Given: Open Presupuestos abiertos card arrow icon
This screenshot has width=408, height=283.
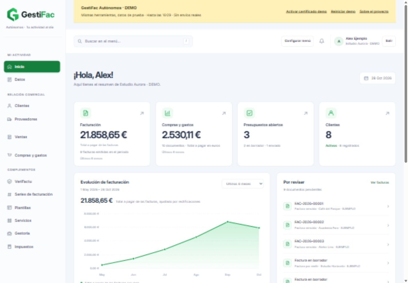Looking at the screenshot, I should (x=305, y=113).
